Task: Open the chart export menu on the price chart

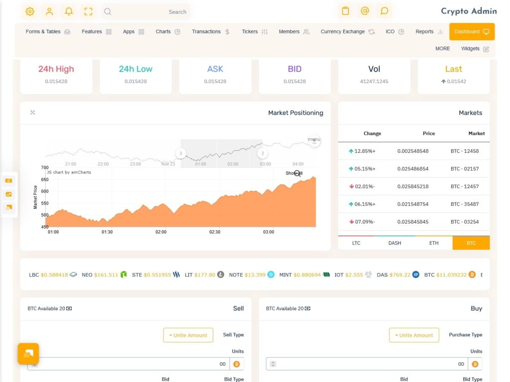Action: tap(314, 141)
